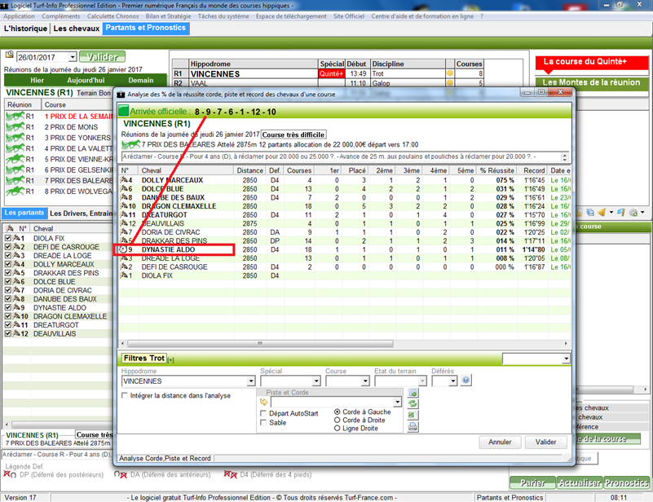Click the Actualiser button

(580, 483)
